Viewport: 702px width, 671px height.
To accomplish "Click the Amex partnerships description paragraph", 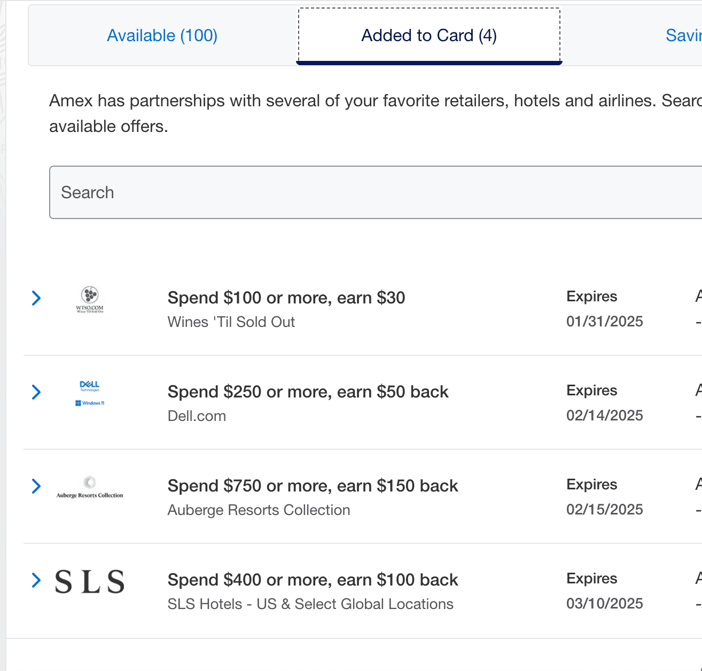I will click(376, 113).
